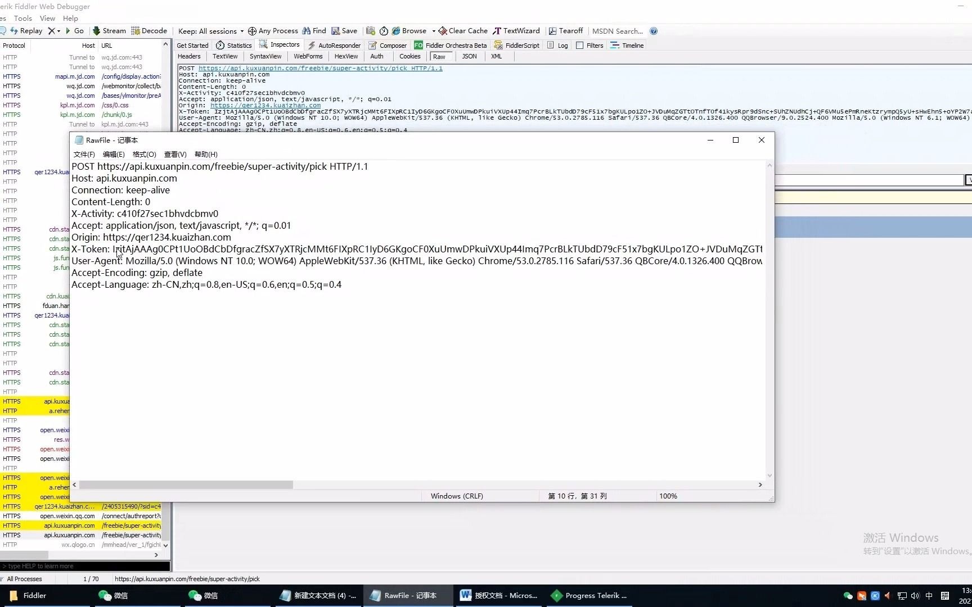
Task: Click the Go resume button
Action: click(75, 31)
